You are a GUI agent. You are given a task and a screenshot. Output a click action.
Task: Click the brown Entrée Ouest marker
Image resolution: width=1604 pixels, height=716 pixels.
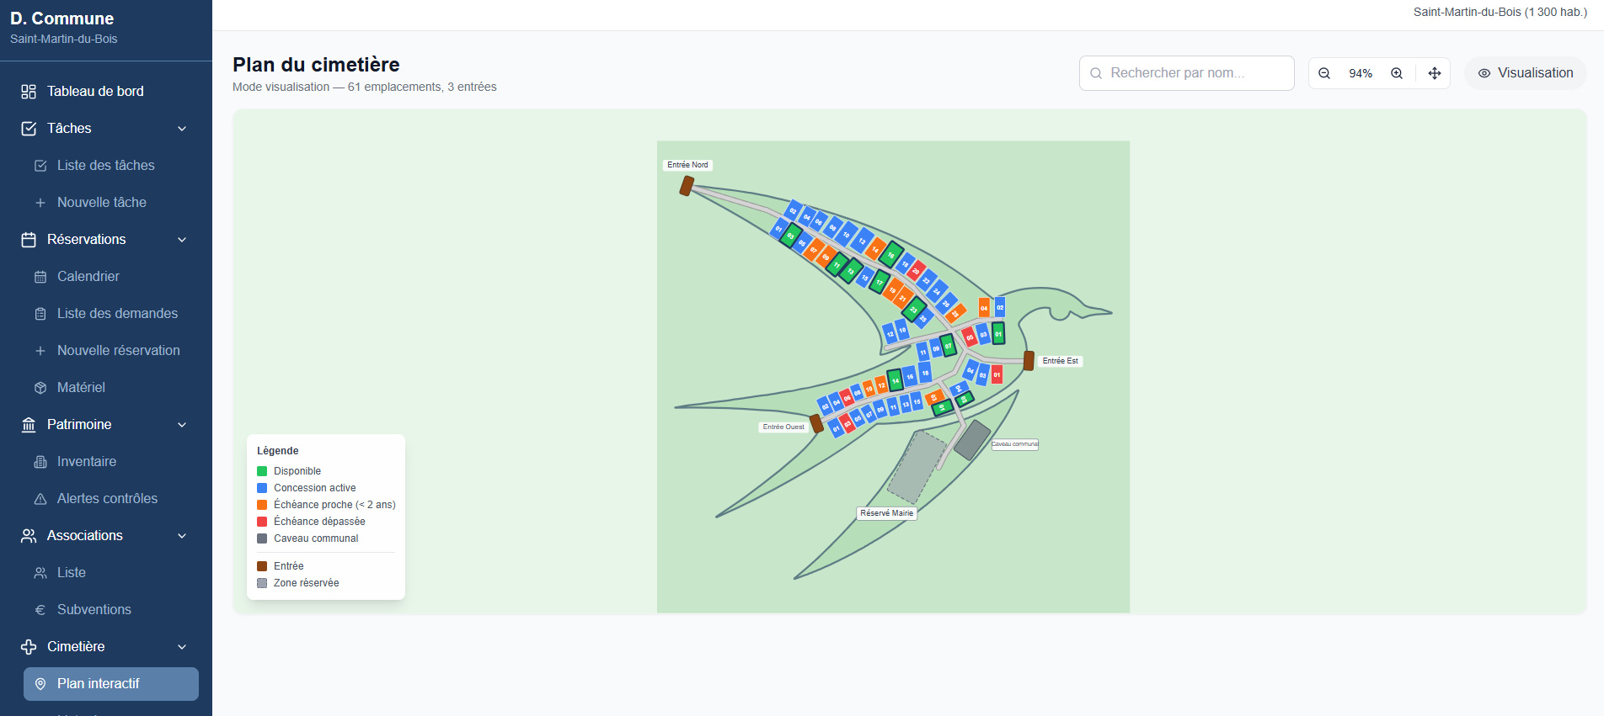[x=815, y=423]
